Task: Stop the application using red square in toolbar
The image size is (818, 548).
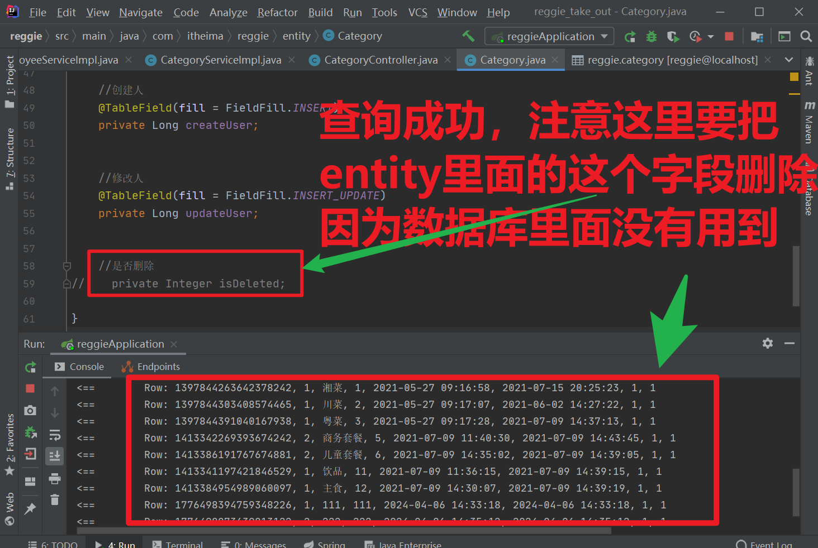Action: [729, 36]
